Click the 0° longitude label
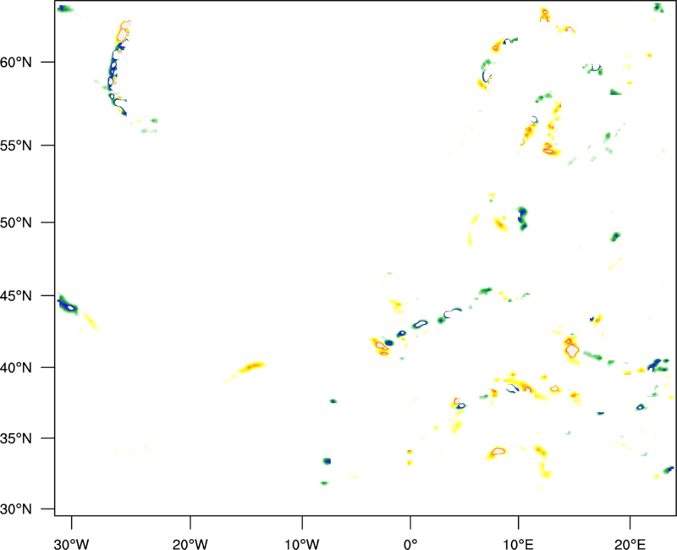 tap(410, 544)
